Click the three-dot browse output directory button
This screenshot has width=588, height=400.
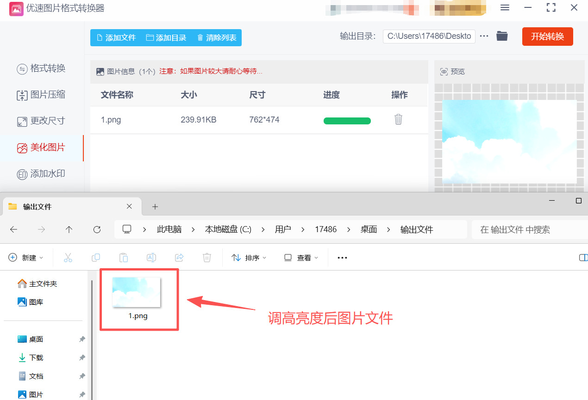484,36
